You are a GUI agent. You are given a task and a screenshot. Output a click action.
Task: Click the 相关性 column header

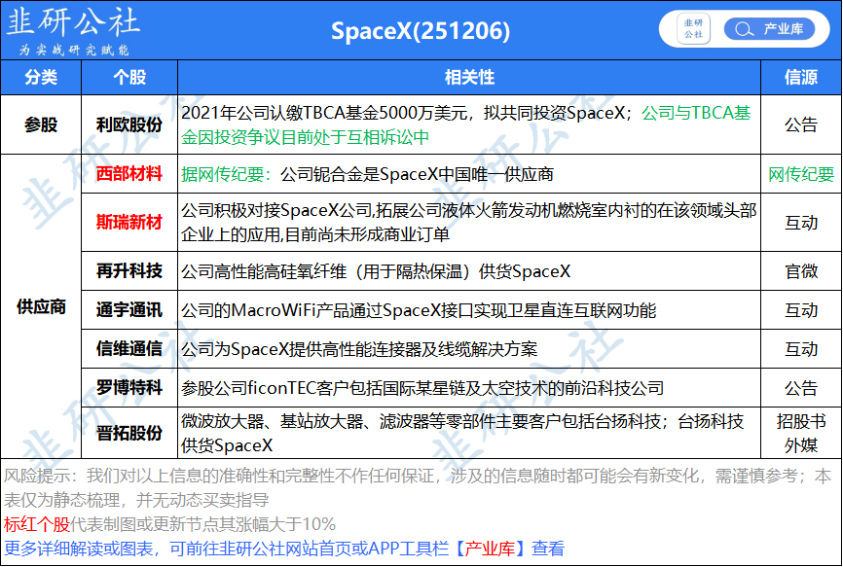click(x=469, y=77)
